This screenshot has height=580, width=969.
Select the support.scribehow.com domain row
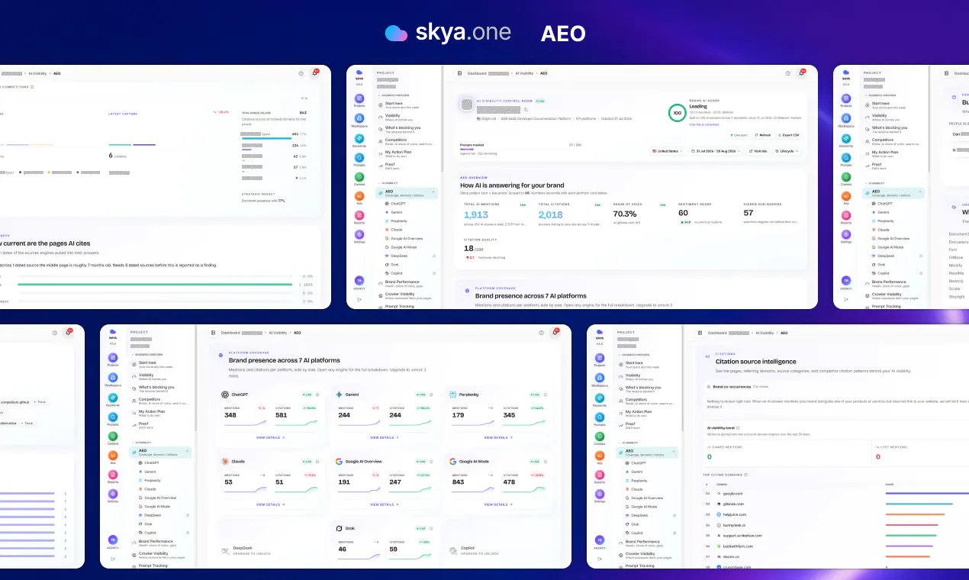pyautogui.click(x=835, y=536)
